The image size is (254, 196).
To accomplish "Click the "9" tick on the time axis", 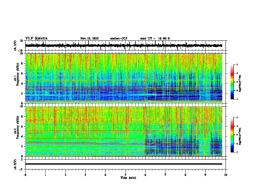I will click(x=205, y=175).
